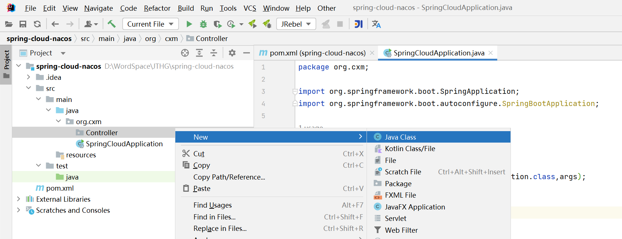
Task: Click the Collapse All tree icon
Action: (x=214, y=53)
